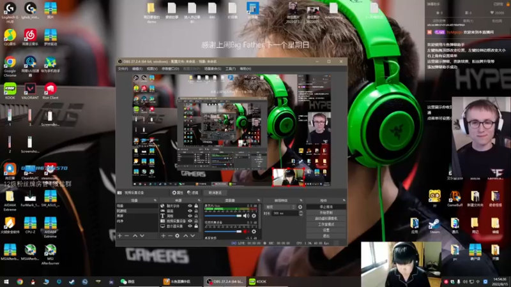
Task: Toggle lock of 显示器采集 source
Action: coord(196,226)
